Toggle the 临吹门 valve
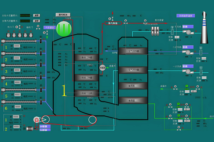Screen dimensions: 214x142 38,27
